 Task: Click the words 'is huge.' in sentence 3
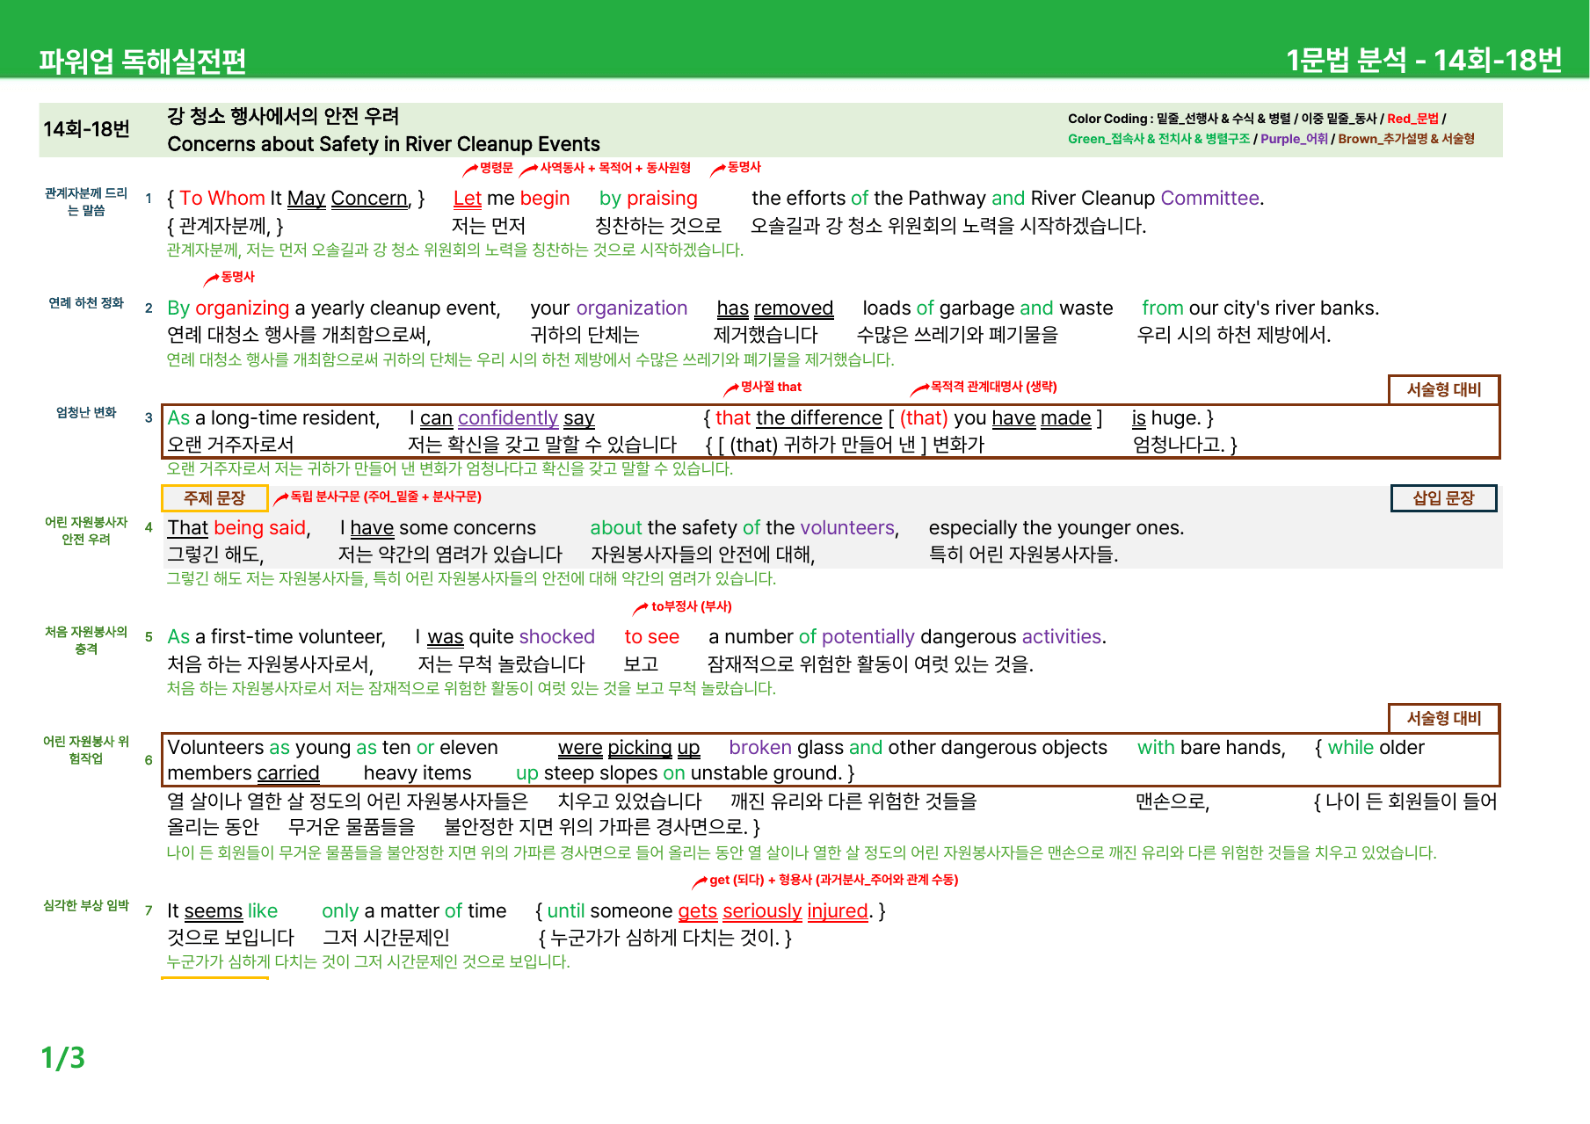(x=1166, y=418)
